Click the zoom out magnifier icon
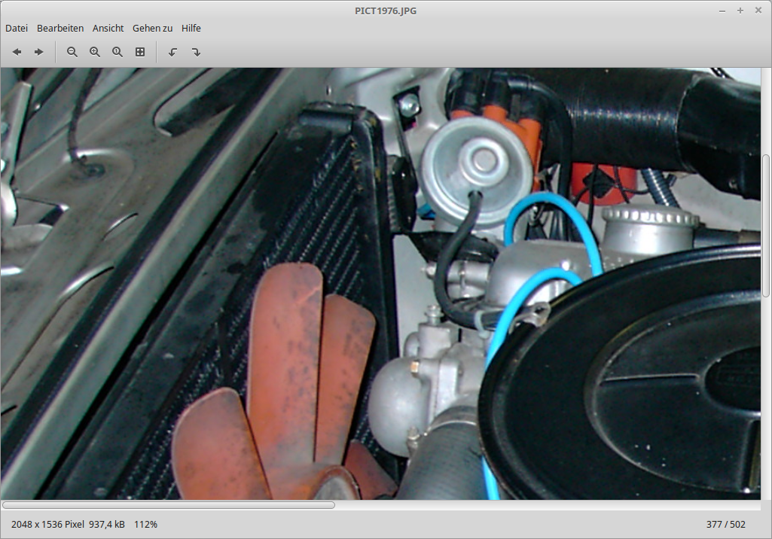772x539 pixels. [x=72, y=52]
